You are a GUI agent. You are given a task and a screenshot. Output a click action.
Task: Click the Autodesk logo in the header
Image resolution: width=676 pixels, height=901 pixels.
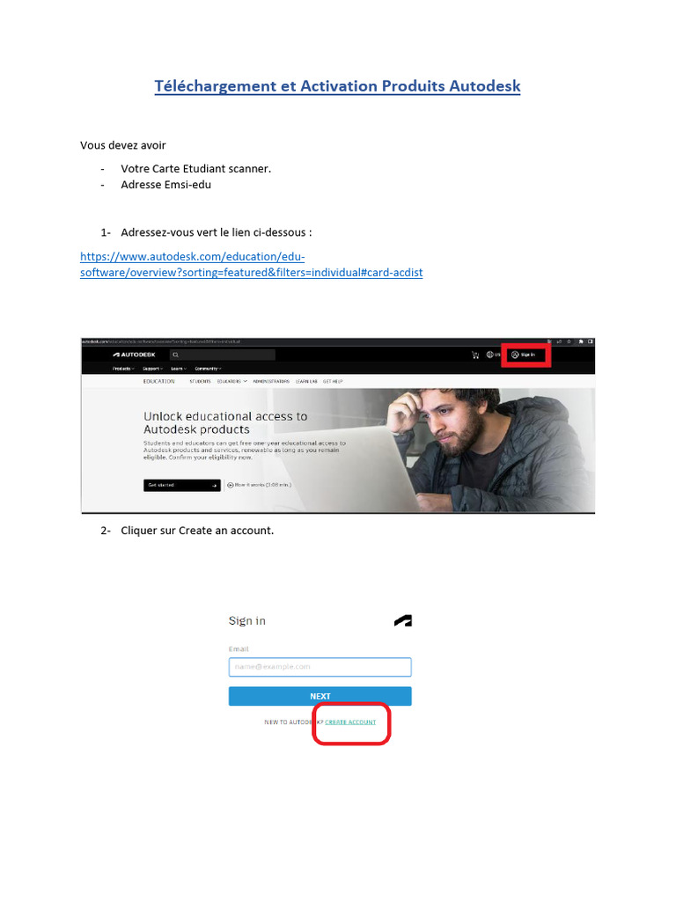coord(134,355)
